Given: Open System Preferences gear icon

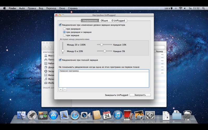Looking at the screenshot, I should pyautogui.click(x=150, y=115).
